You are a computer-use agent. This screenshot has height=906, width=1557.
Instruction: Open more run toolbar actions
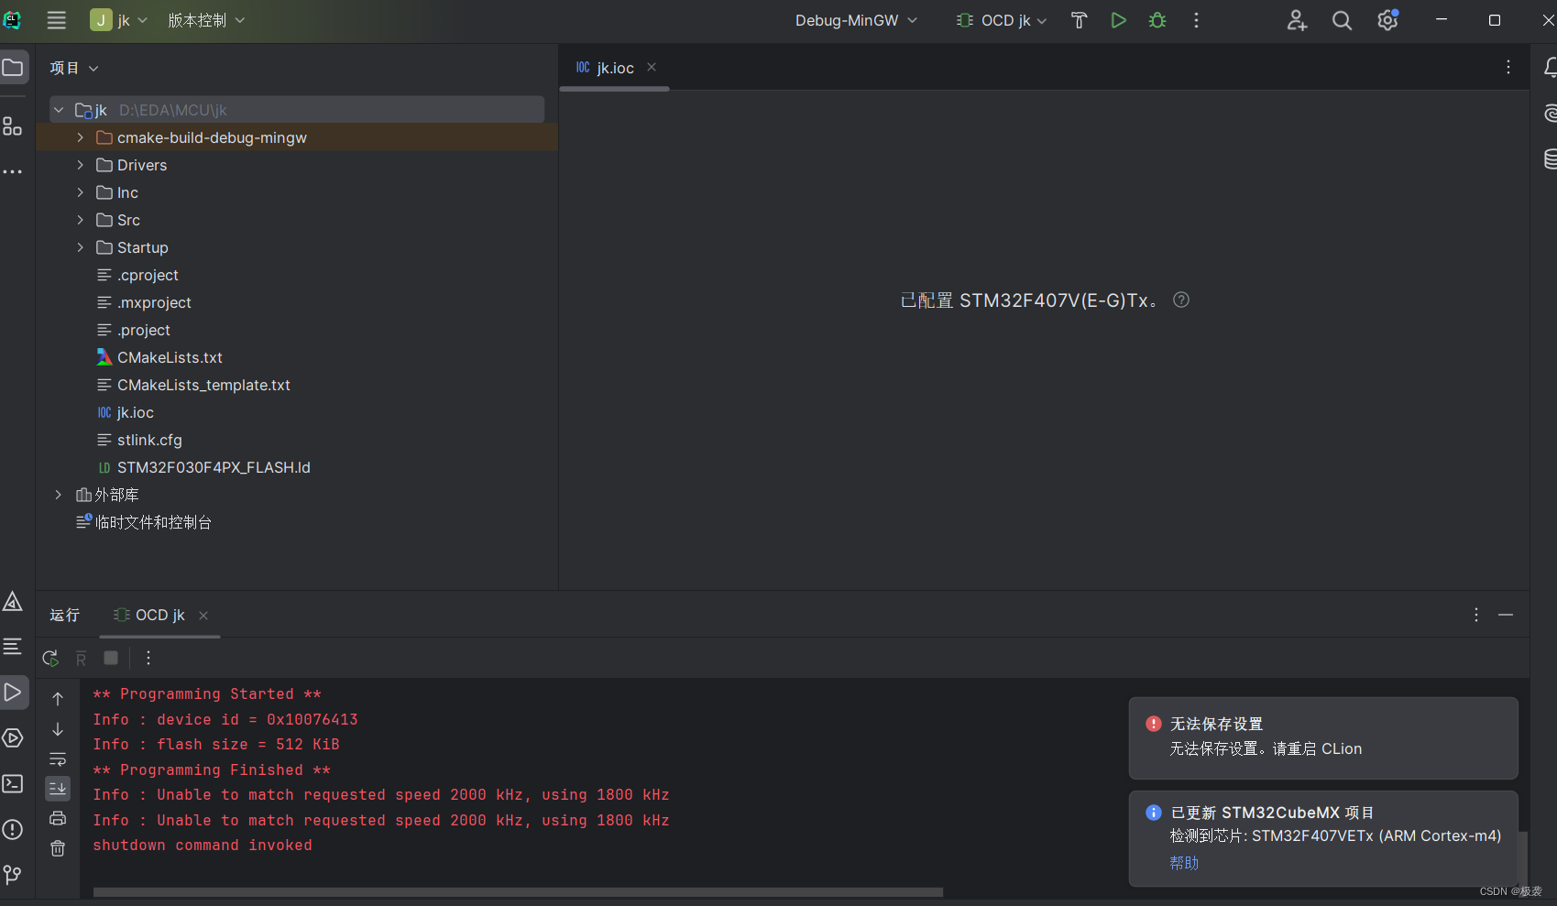point(148,658)
